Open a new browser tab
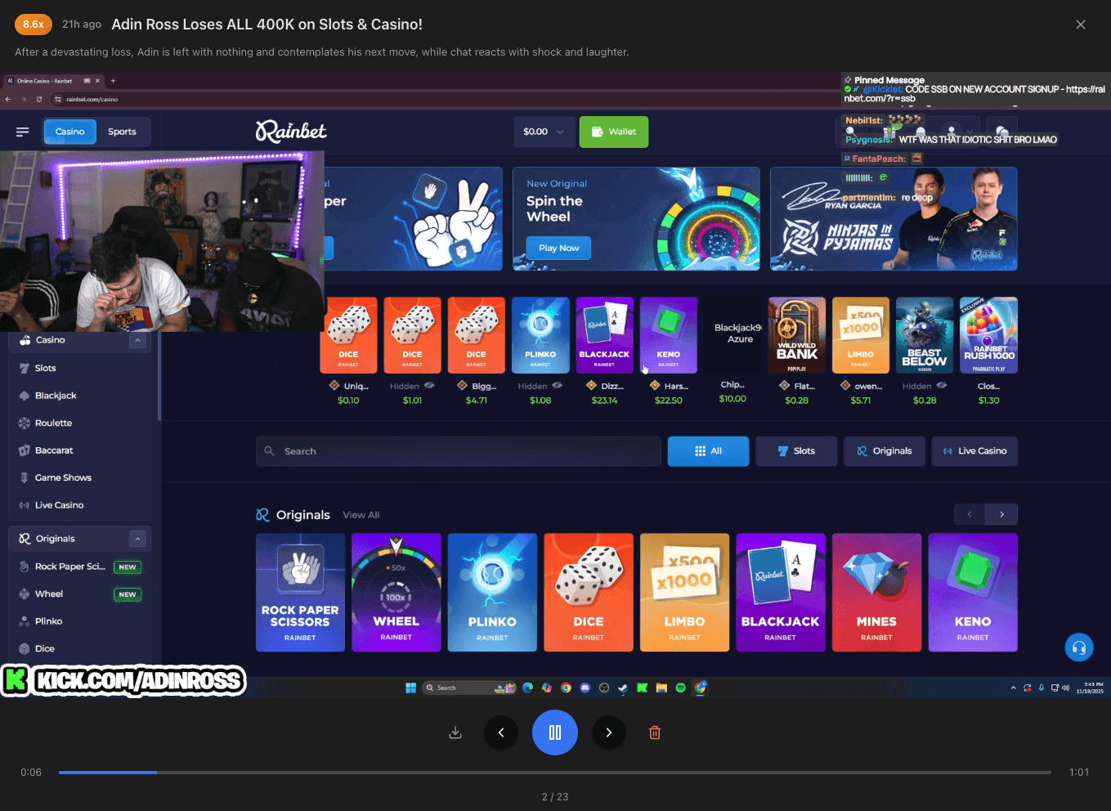Image resolution: width=1111 pixels, height=811 pixels. (113, 81)
